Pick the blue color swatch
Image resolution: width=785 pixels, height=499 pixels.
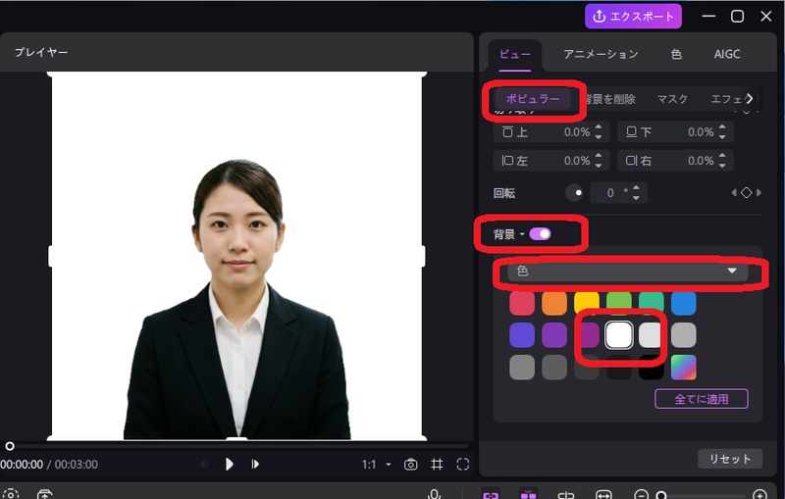coord(683,303)
